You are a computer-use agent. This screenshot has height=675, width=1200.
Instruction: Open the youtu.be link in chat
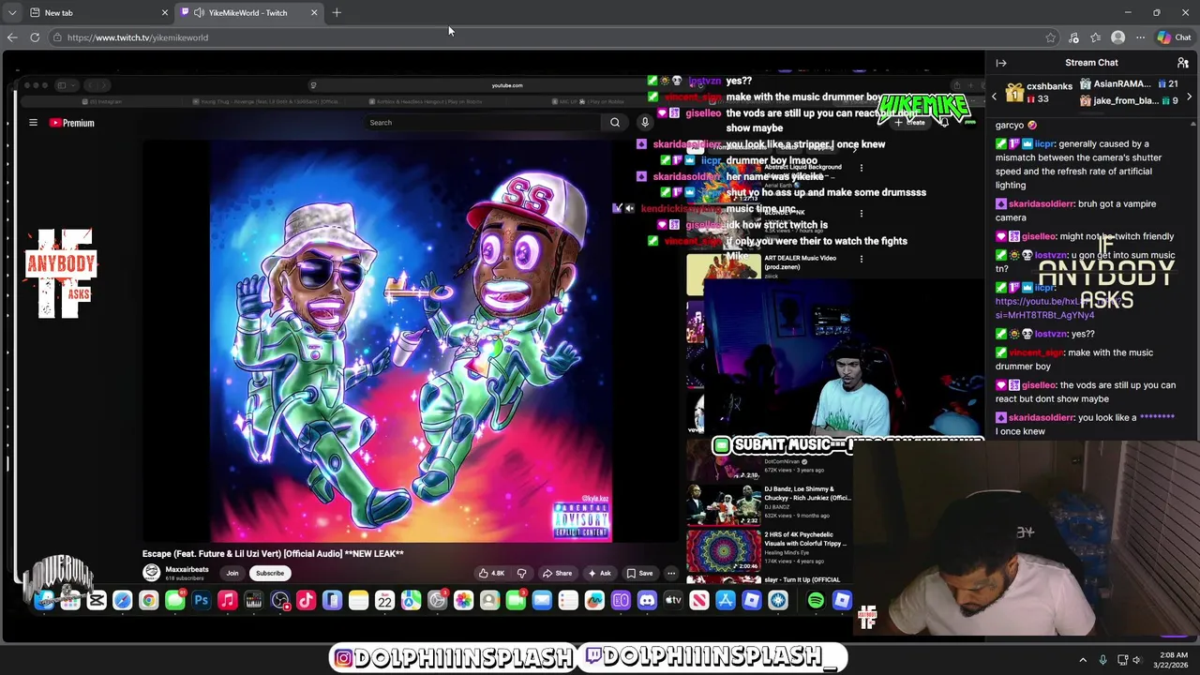pos(1045,308)
